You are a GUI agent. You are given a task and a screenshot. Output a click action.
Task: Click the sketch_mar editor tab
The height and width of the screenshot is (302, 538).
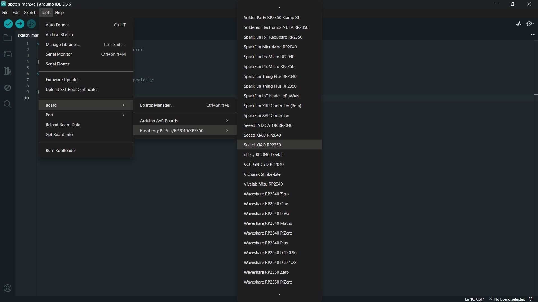point(27,35)
